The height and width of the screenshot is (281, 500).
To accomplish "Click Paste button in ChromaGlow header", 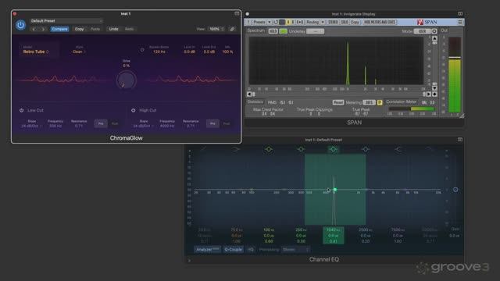I will coord(95,29).
